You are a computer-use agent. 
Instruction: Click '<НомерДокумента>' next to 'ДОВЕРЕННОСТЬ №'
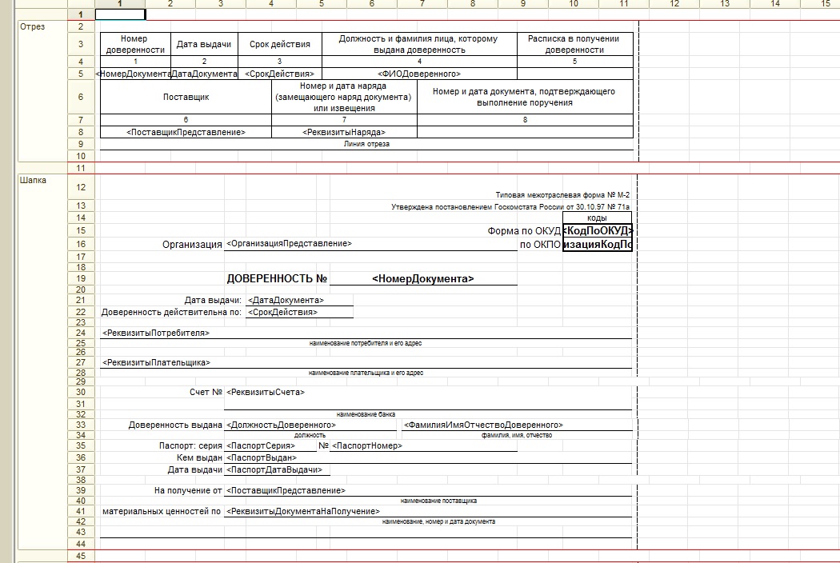[x=422, y=278]
